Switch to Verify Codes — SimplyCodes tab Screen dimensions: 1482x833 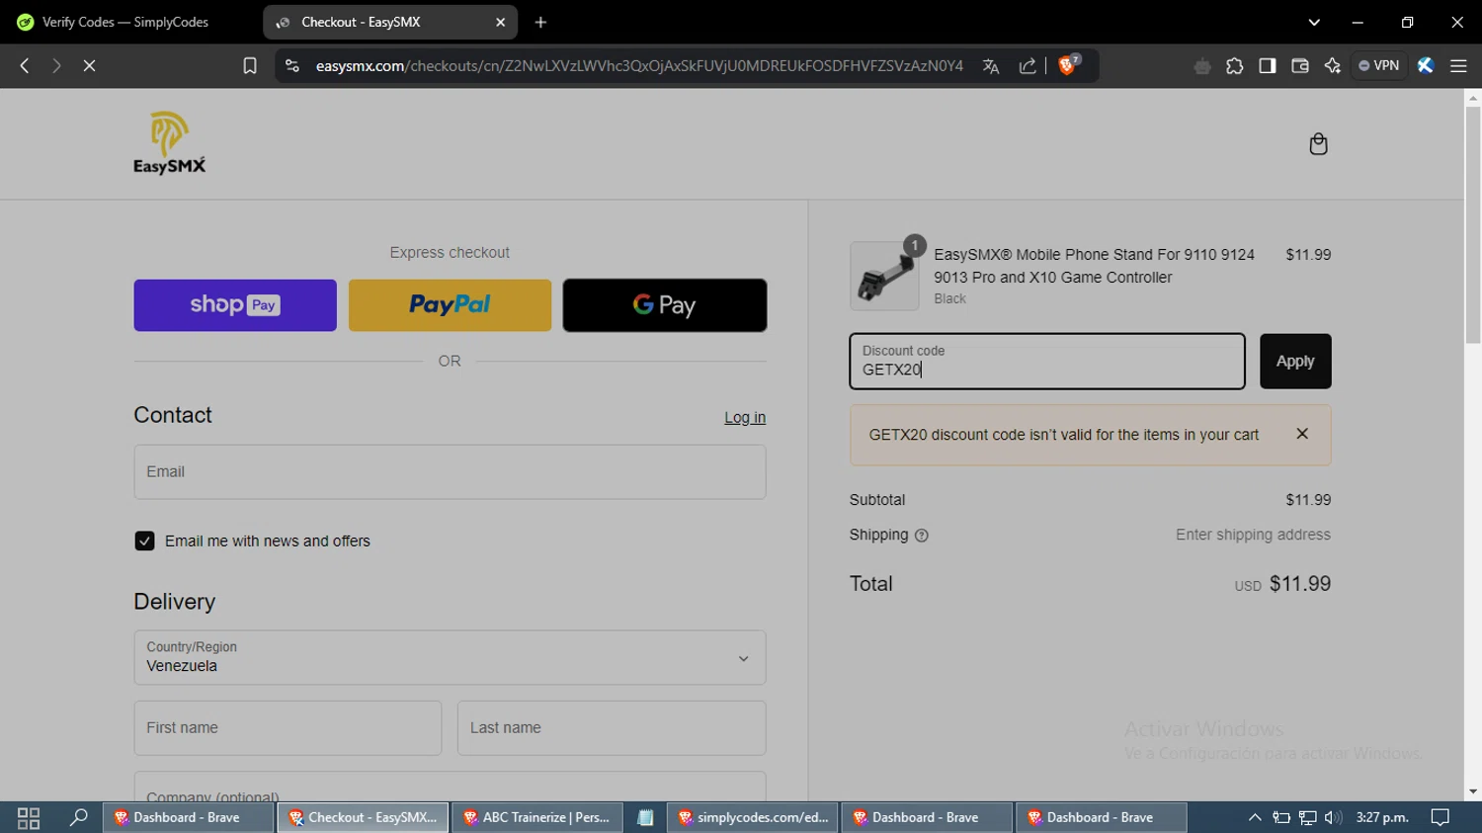pos(124,22)
